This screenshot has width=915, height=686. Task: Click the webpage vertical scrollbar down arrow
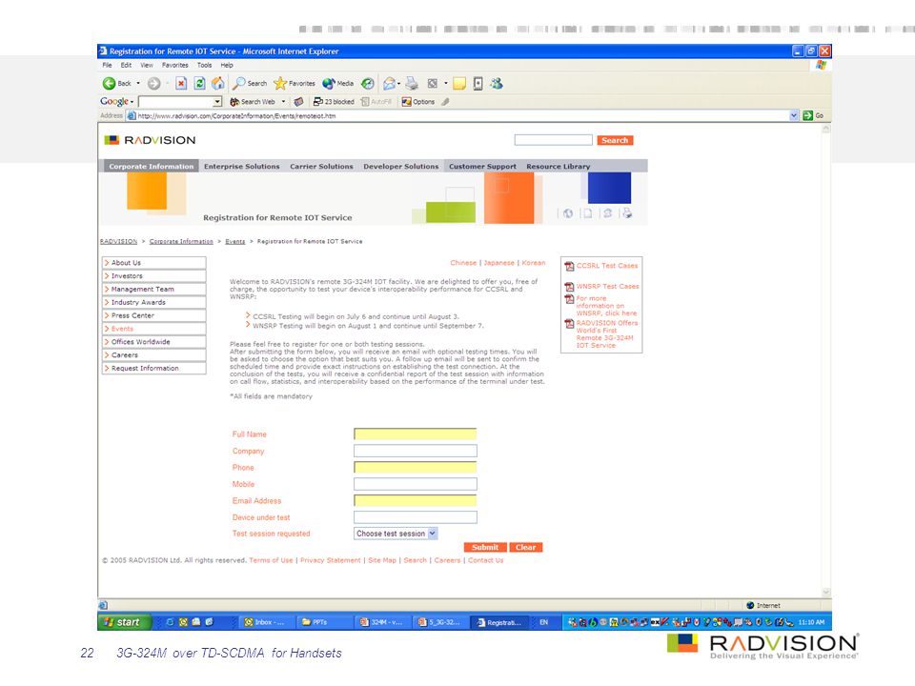click(x=825, y=592)
